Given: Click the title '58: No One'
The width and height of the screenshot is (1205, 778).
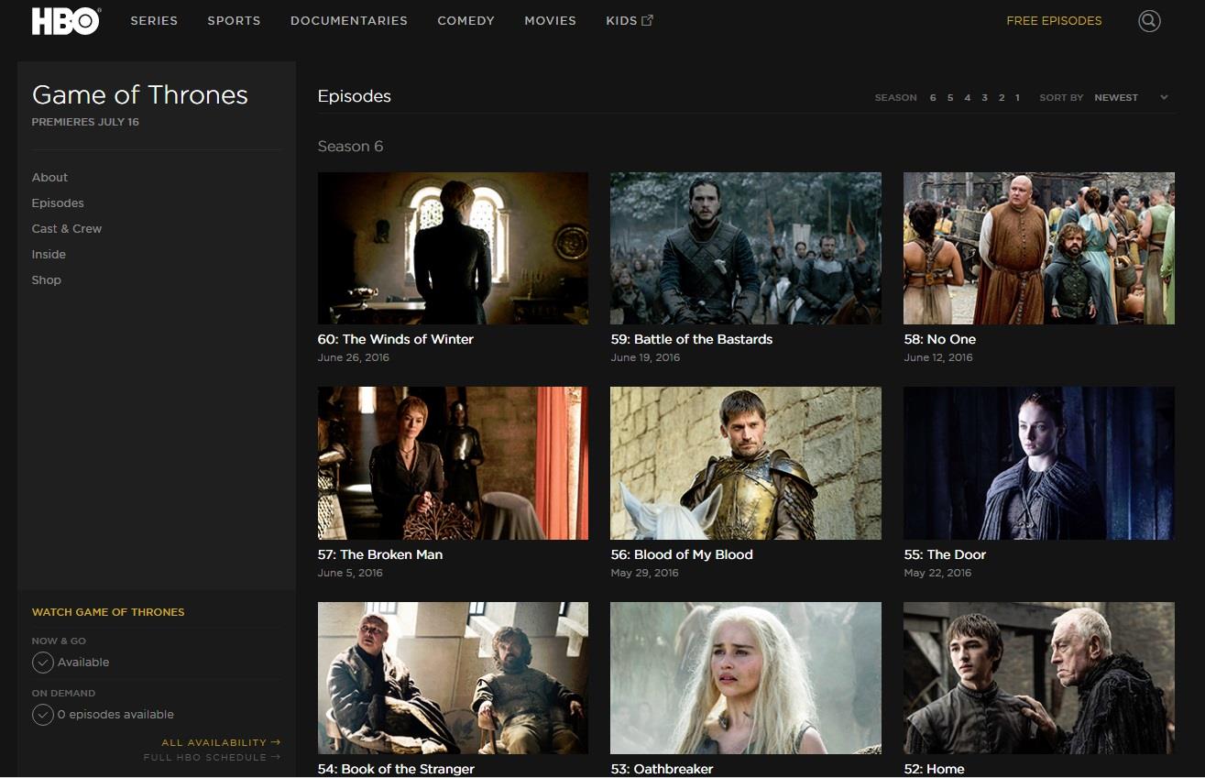Looking at the screenshot, I should tap(940, 339).
